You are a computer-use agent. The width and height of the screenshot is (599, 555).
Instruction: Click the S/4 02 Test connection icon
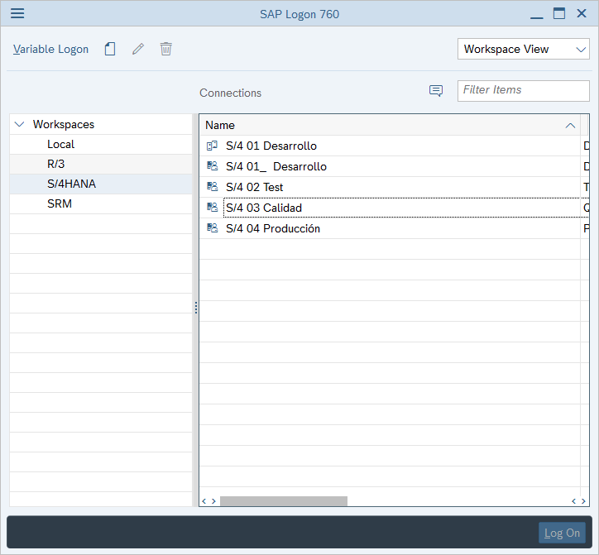(213, 187)
